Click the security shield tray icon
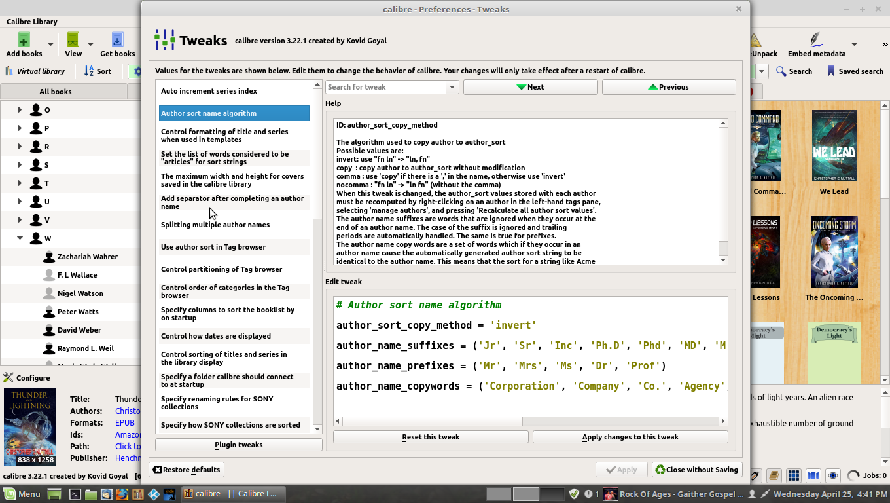This screenshot has height=503, width=890. (574, 494)
